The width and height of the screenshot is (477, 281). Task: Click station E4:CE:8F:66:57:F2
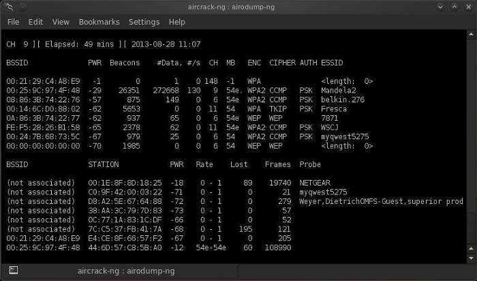coord(125,238)
